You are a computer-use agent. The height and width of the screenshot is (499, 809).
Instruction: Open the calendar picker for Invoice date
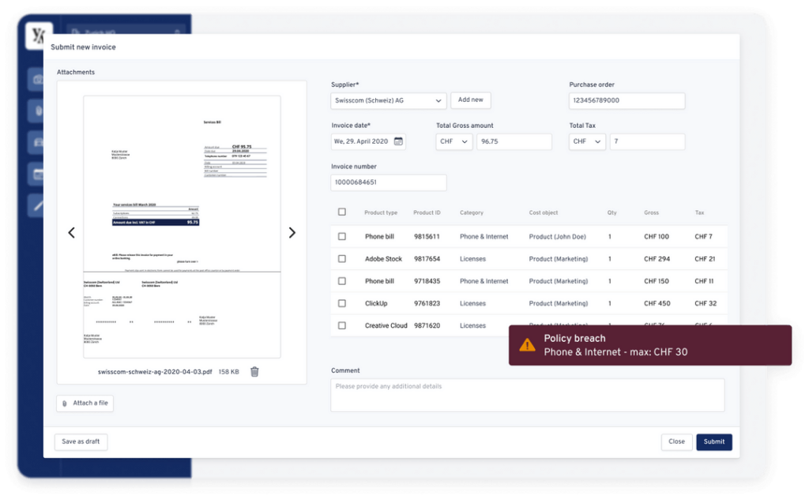point(398,141)
